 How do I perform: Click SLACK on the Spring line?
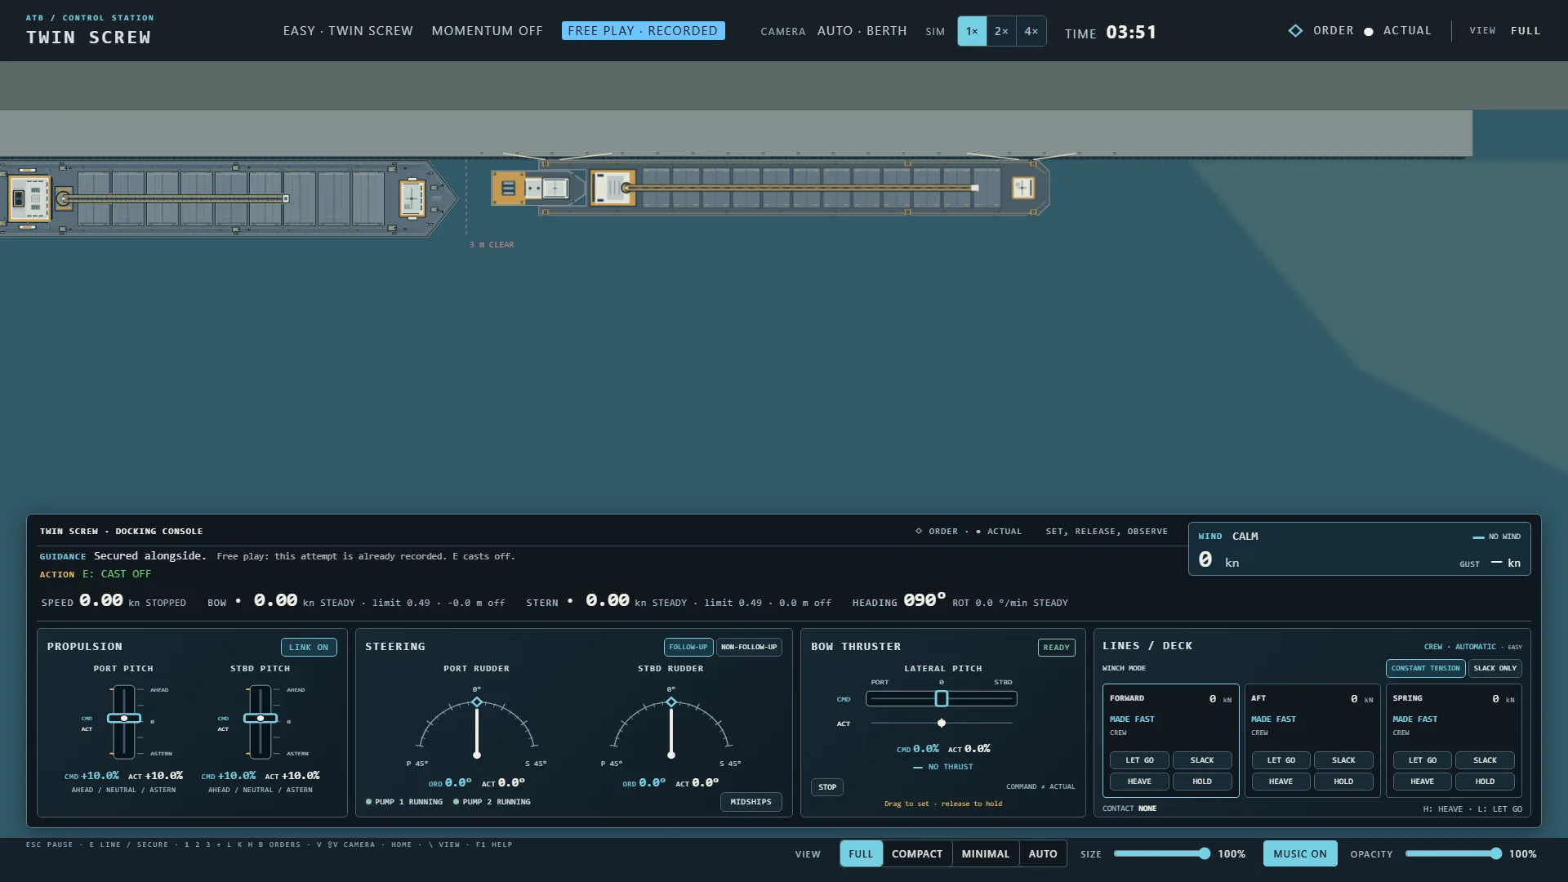1485,760
